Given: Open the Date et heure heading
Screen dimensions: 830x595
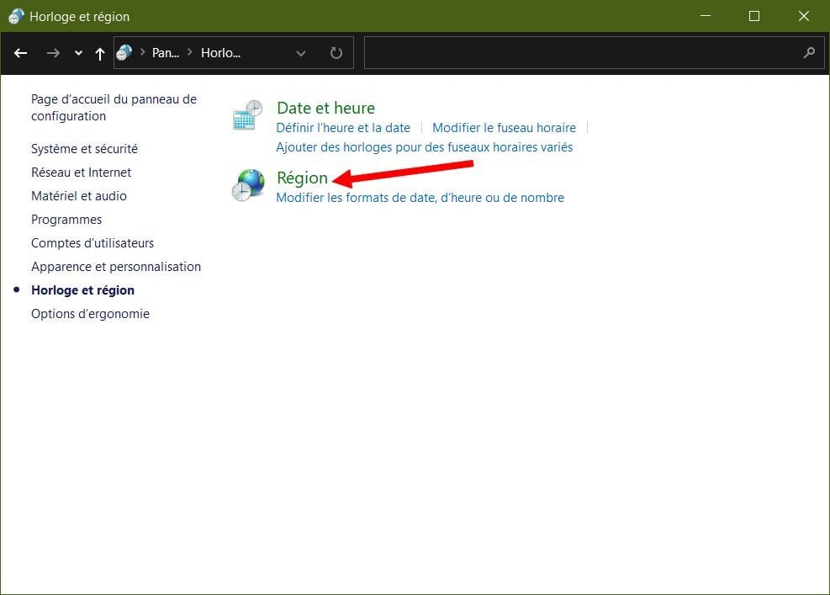Looking at the screenshot, I should click(325, 108).
